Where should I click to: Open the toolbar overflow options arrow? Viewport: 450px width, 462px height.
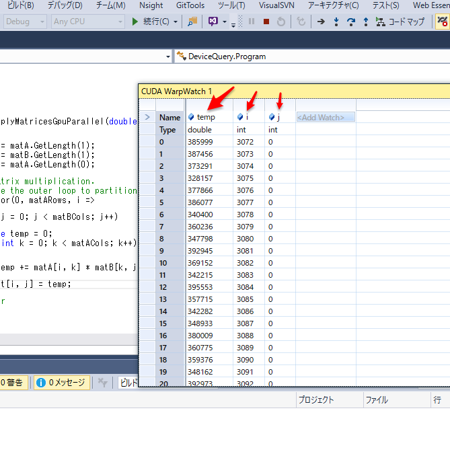[x=233, y=25]
